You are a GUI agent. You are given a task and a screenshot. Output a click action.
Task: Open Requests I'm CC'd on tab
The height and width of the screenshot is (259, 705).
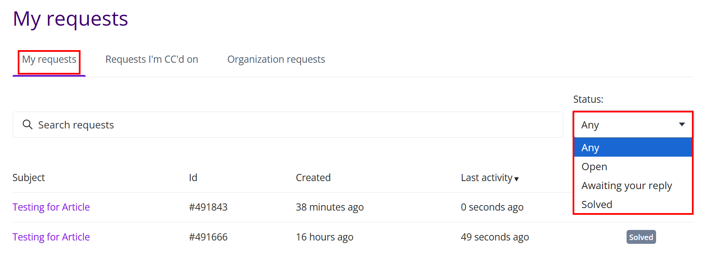[152, 59]
